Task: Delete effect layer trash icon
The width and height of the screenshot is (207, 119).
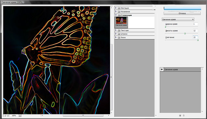Action: [184, 115]
